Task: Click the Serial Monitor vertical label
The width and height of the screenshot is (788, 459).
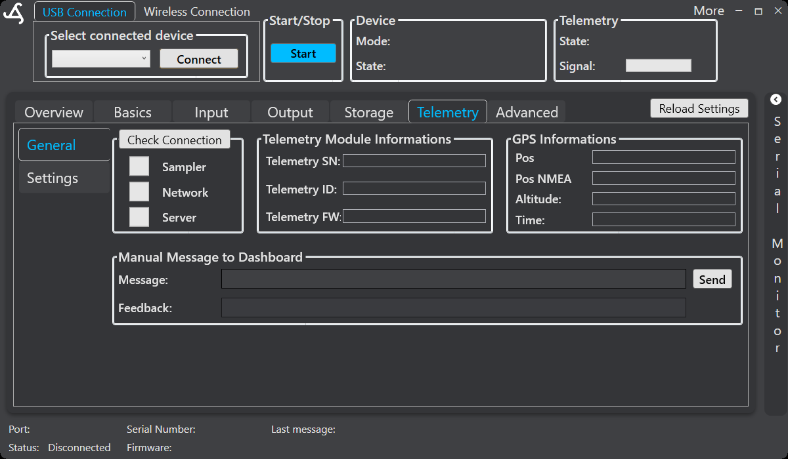Action: tap(777, 235)
